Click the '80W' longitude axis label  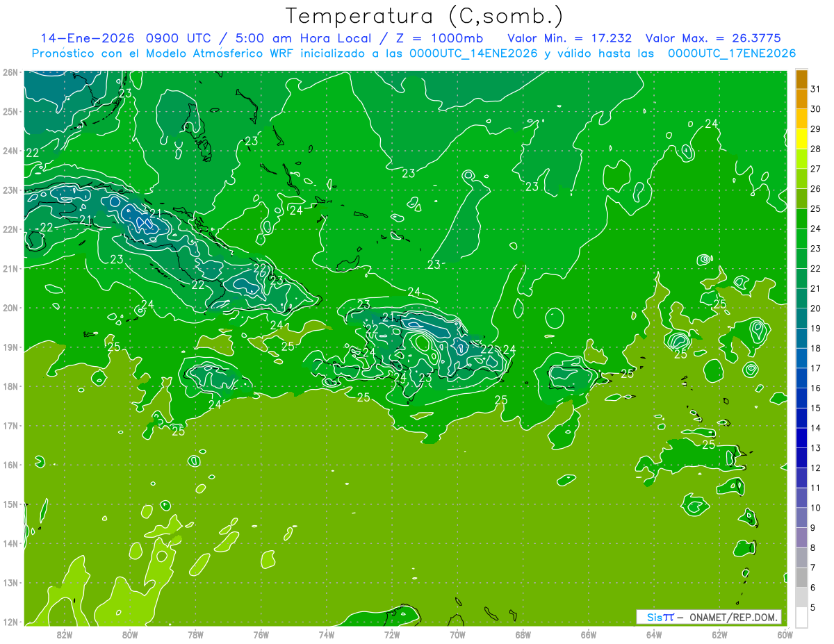[130, 634]
